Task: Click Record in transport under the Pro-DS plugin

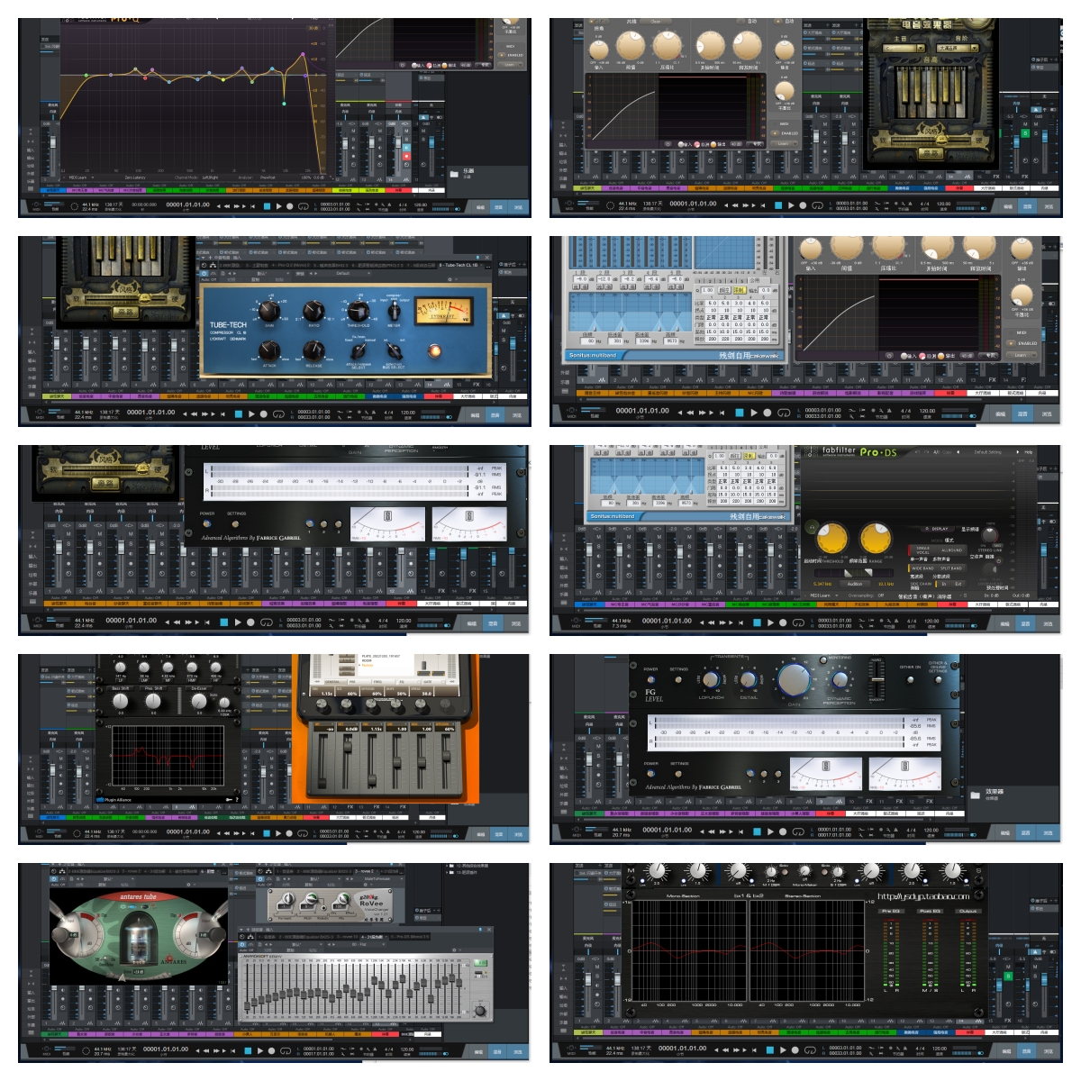Action: (x=783, y=622)
